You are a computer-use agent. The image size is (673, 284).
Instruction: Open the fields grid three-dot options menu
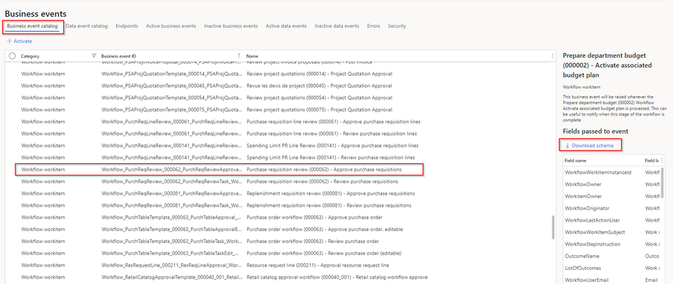point(662,160)
